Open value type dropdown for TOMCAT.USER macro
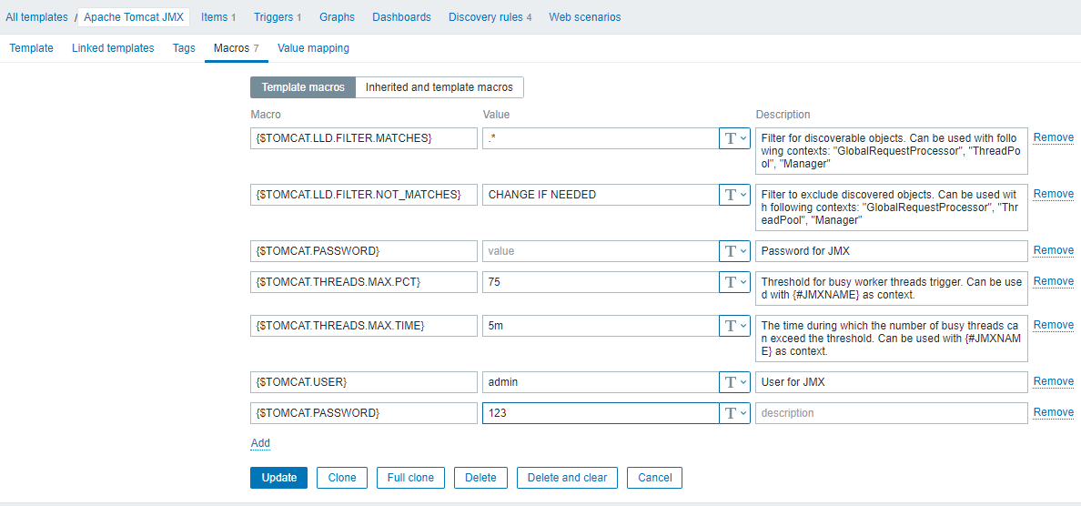The image size is (1081, 506). pos(734,382)
